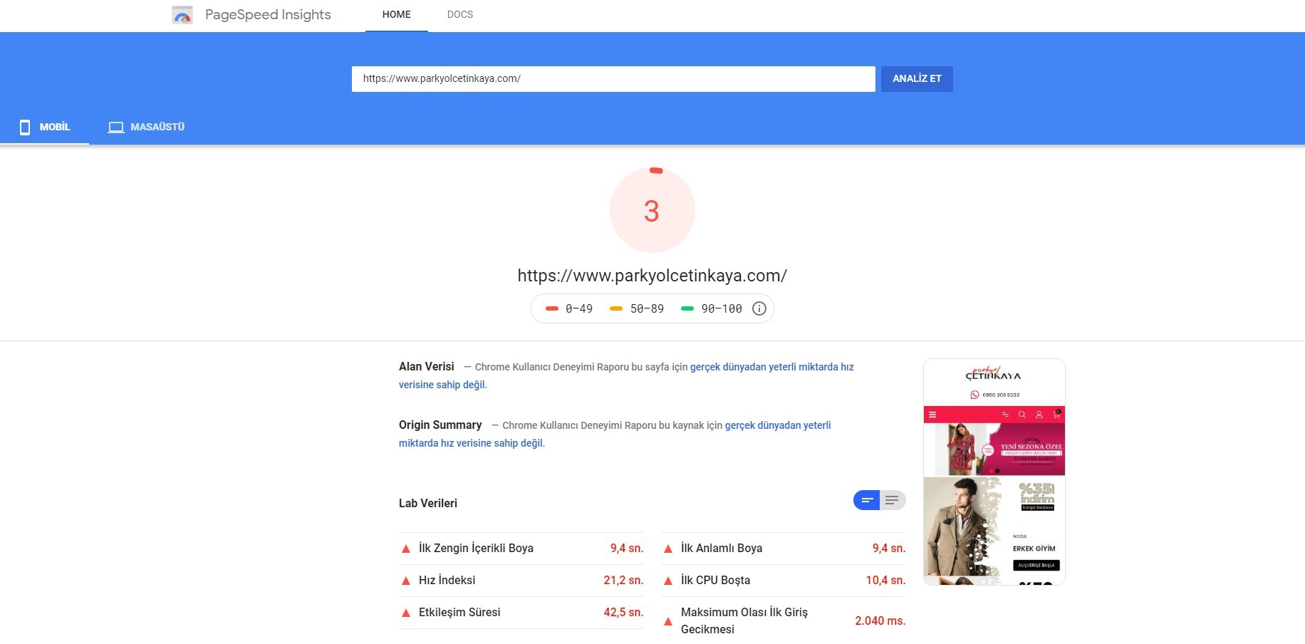Click the Alan Verisi heading

(x=427, y=367)
